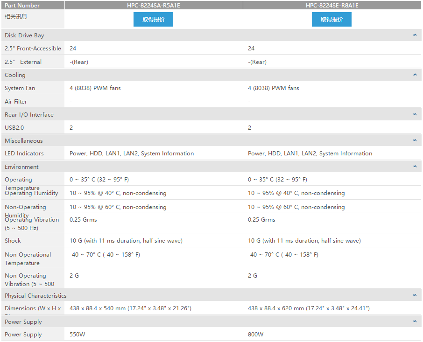This screenshot has height=342, width=423.
Task: Select the System Fan row label
Action: coord(20,88)
